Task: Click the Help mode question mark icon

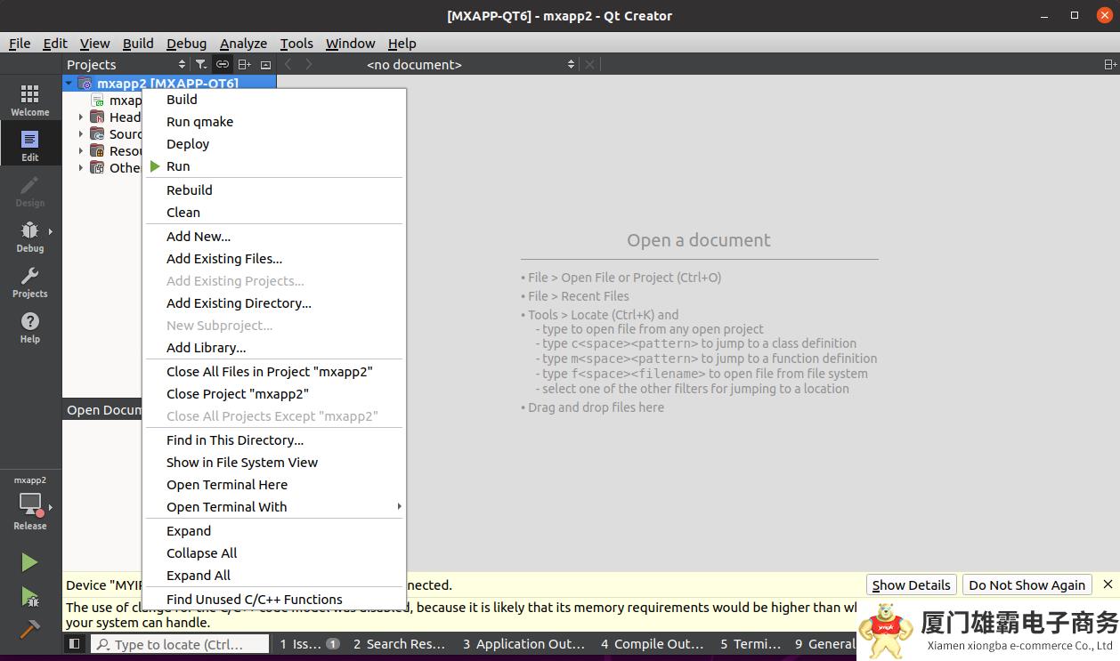Action: [x=29, y=326]
